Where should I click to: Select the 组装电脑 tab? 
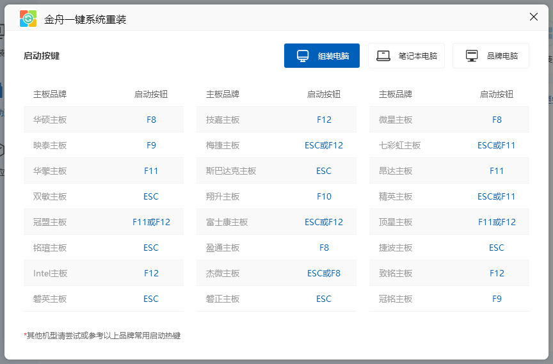(x=322, y=56)
